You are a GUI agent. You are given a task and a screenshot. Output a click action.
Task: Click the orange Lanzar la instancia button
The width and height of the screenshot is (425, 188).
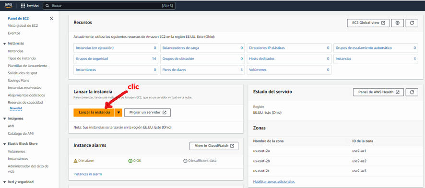tap(94, 112)
